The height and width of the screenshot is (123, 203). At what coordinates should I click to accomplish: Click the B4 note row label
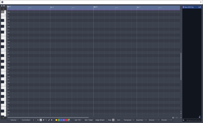pos(8,18)
